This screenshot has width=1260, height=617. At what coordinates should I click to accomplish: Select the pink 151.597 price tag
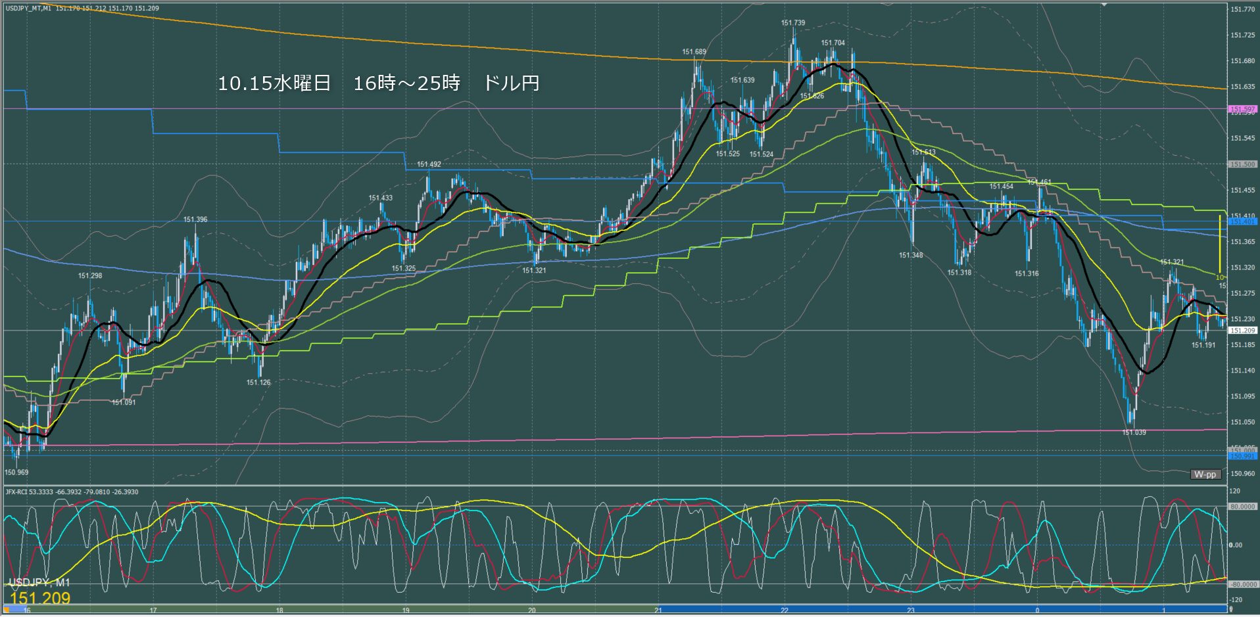pos(1242,109)
